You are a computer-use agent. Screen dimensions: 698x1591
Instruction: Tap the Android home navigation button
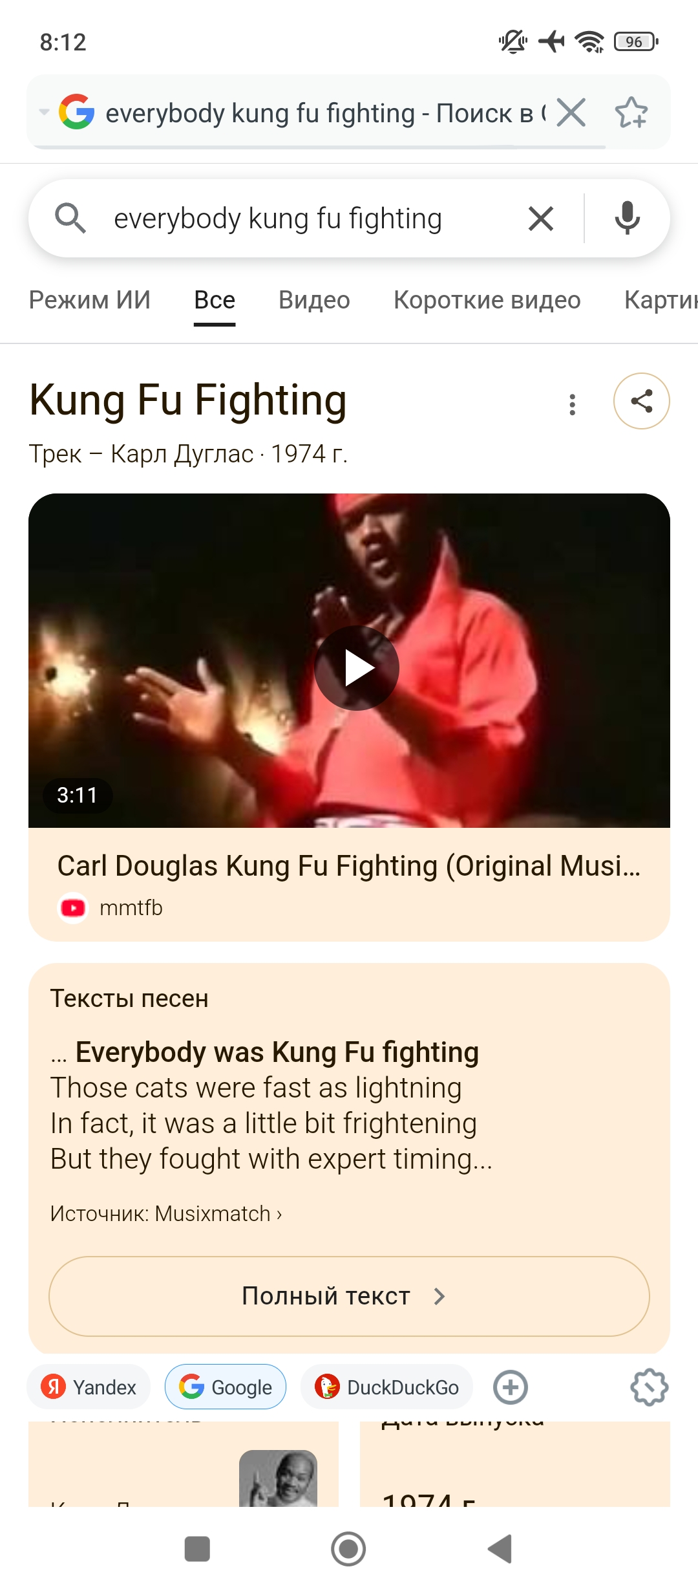[348, 1549]
